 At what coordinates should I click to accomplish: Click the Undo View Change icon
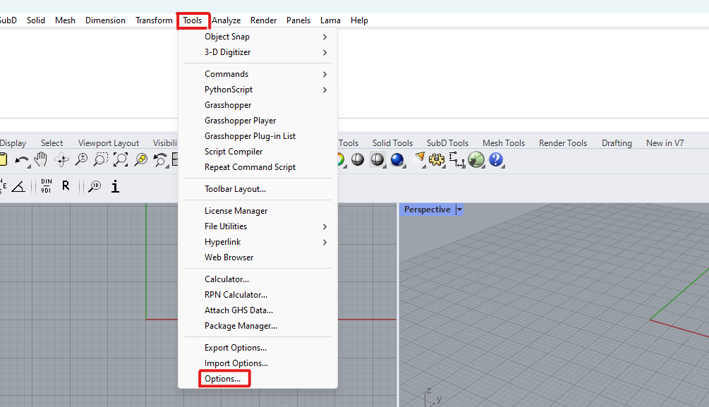[x=160, y=159]
